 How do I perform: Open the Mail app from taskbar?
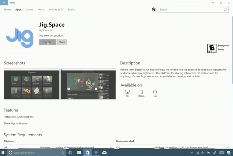coord(104,153)
